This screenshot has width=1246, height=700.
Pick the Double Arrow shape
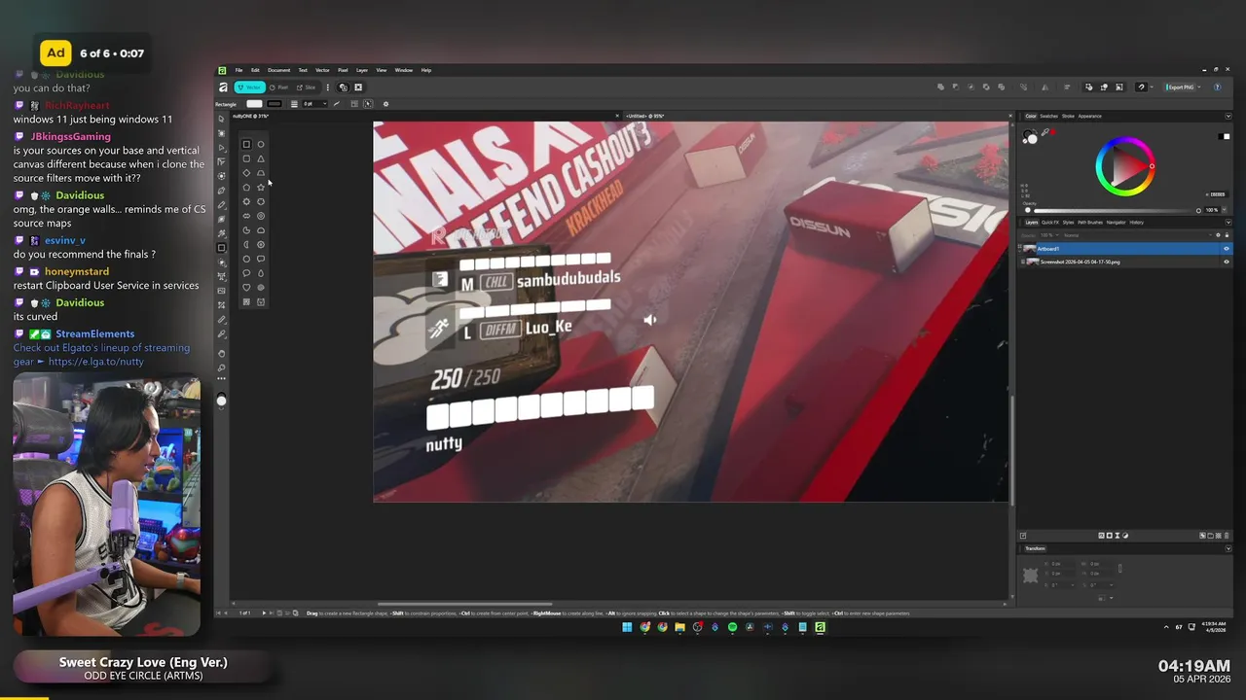246,216
